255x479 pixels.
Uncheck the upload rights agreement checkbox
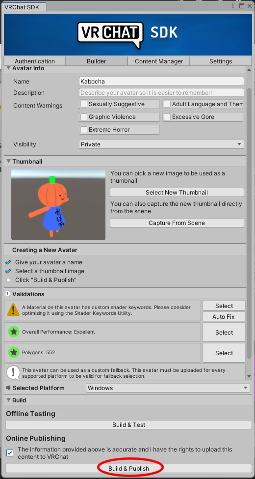point(10,453)
